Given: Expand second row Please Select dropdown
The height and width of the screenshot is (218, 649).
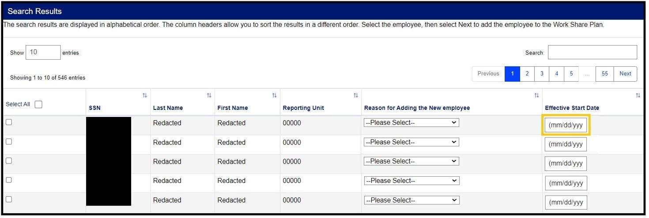Looking at the screenshot, I should tap(411, 142).
